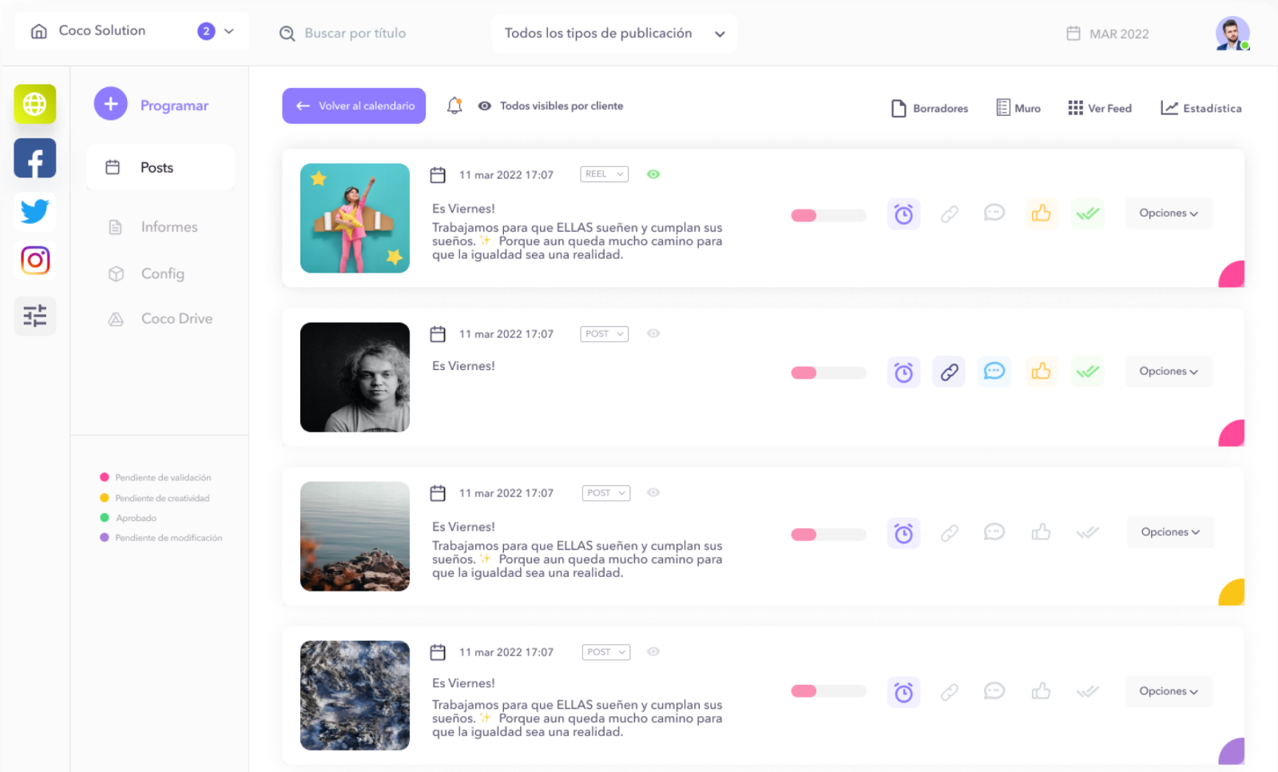Image resolution: width=1278 pixels, height=772 pixels.
Task: Toggle eye visibility on the black-and-white portrait post
Action: coord(653,333)
